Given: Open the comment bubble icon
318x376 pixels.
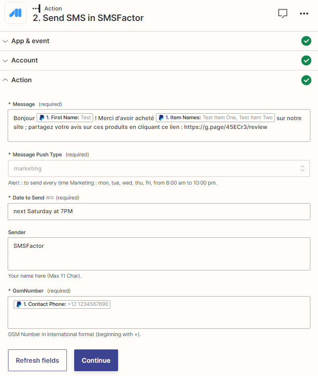Looking at the screenshot, I should click(x=283, y=13).
